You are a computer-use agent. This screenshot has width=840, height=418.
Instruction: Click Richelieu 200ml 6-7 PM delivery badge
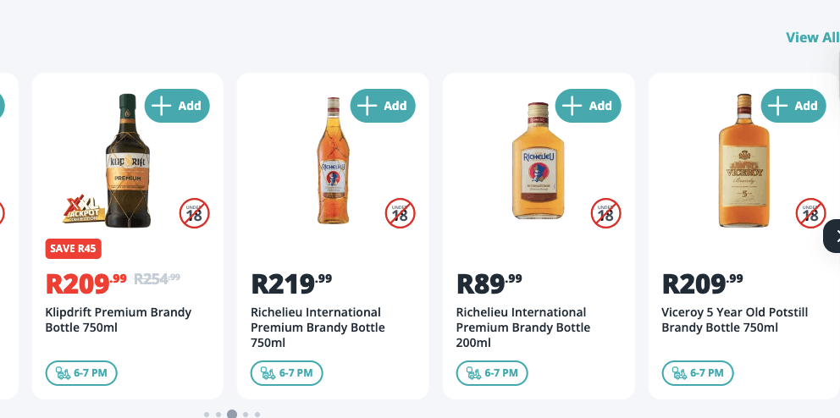pyautogui.click(x=492, y=372)
